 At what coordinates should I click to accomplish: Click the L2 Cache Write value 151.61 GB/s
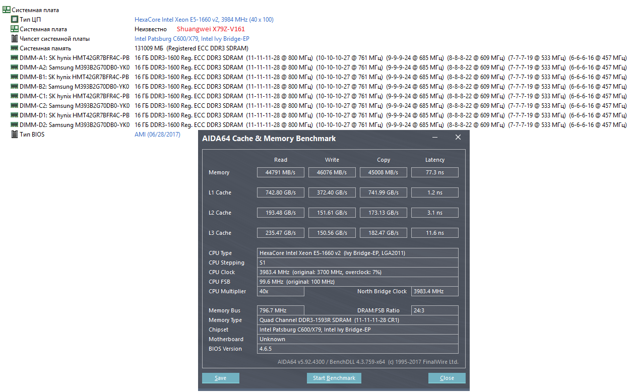coord(332,213)
